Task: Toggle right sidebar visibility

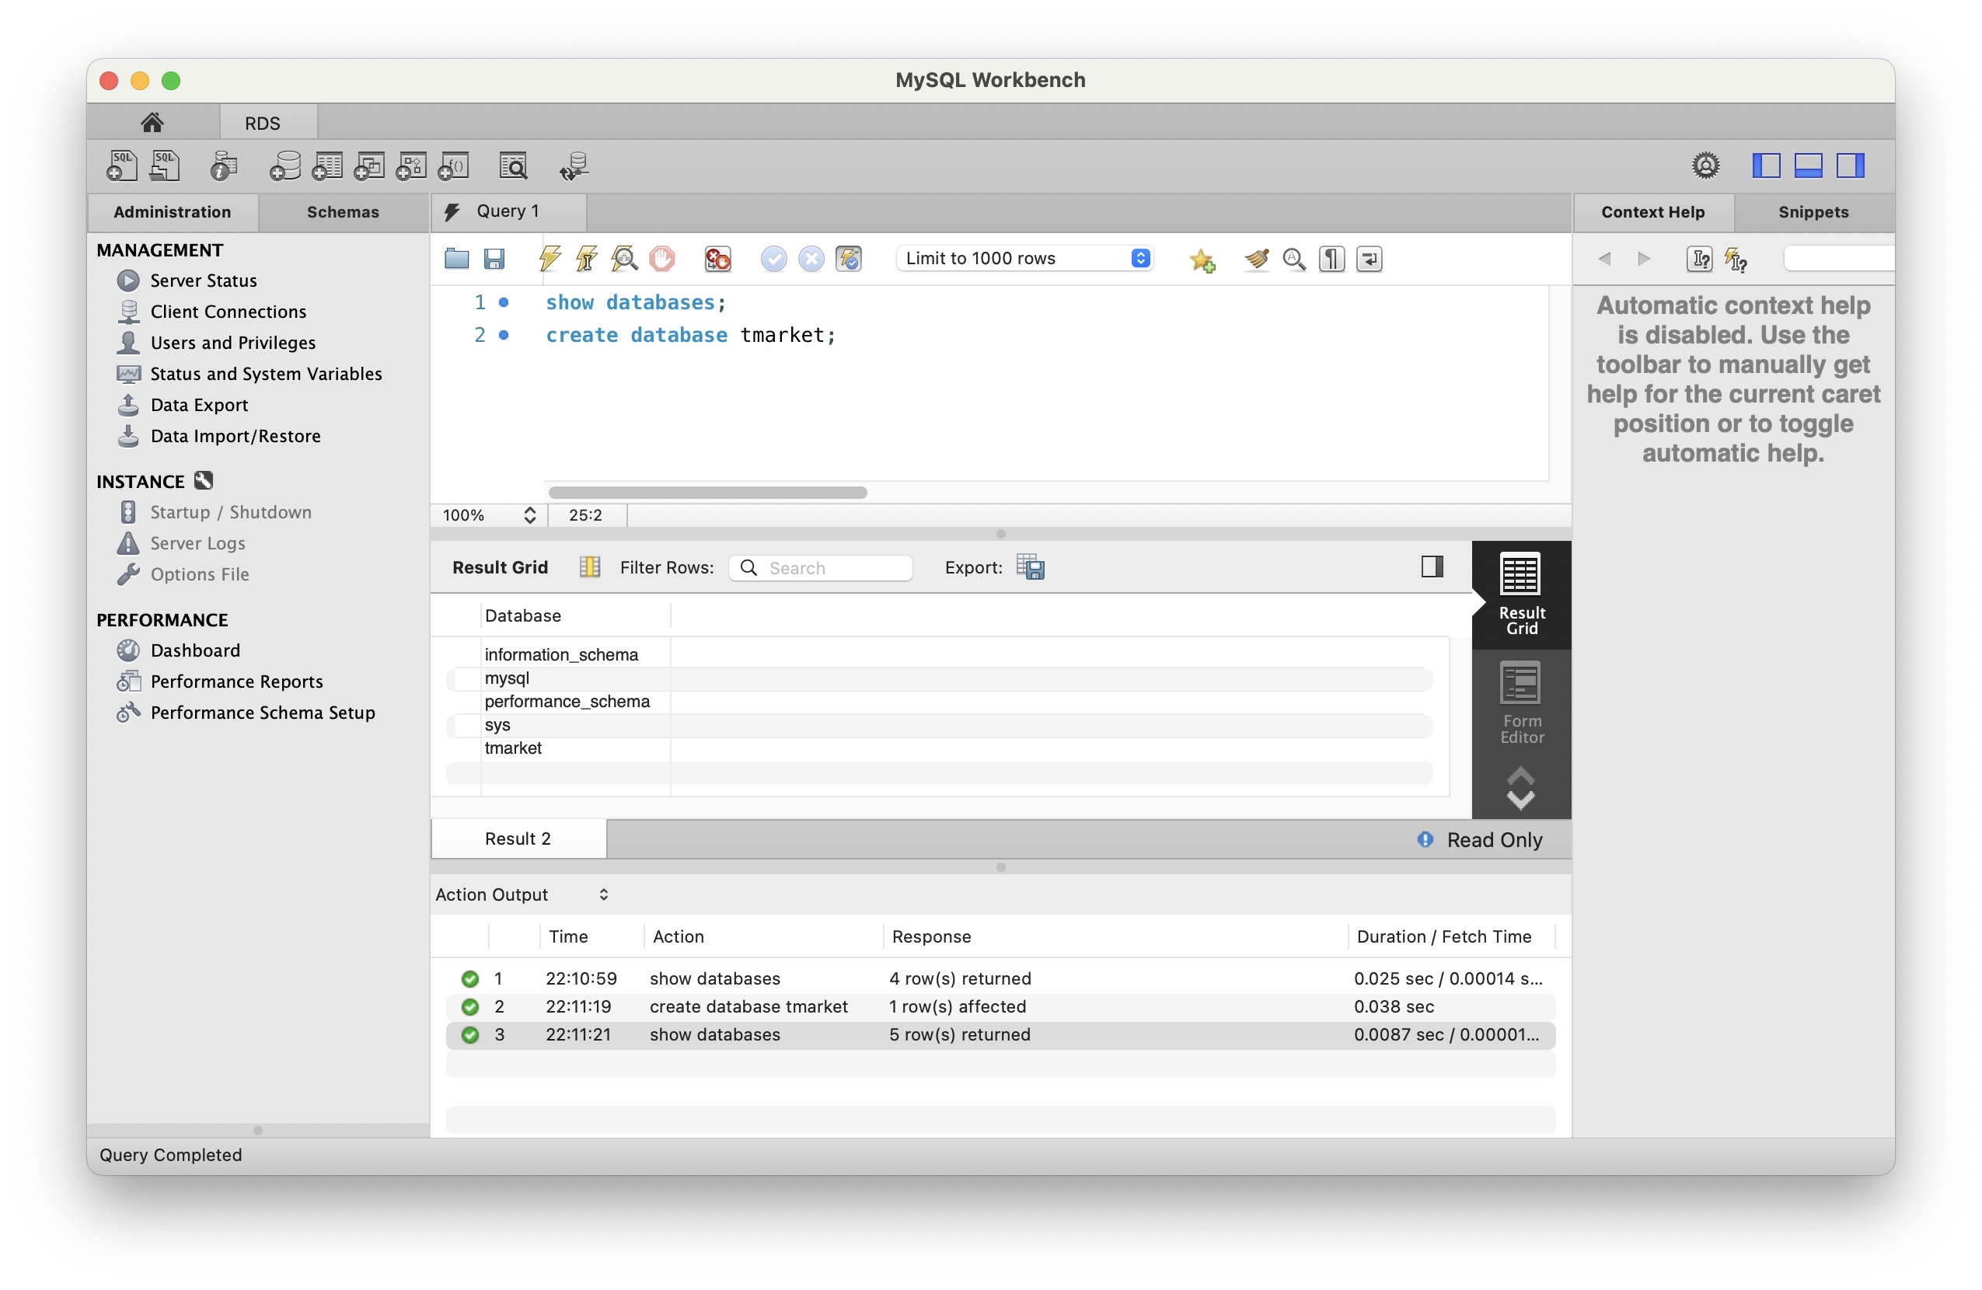Action: coord(1850,166)
